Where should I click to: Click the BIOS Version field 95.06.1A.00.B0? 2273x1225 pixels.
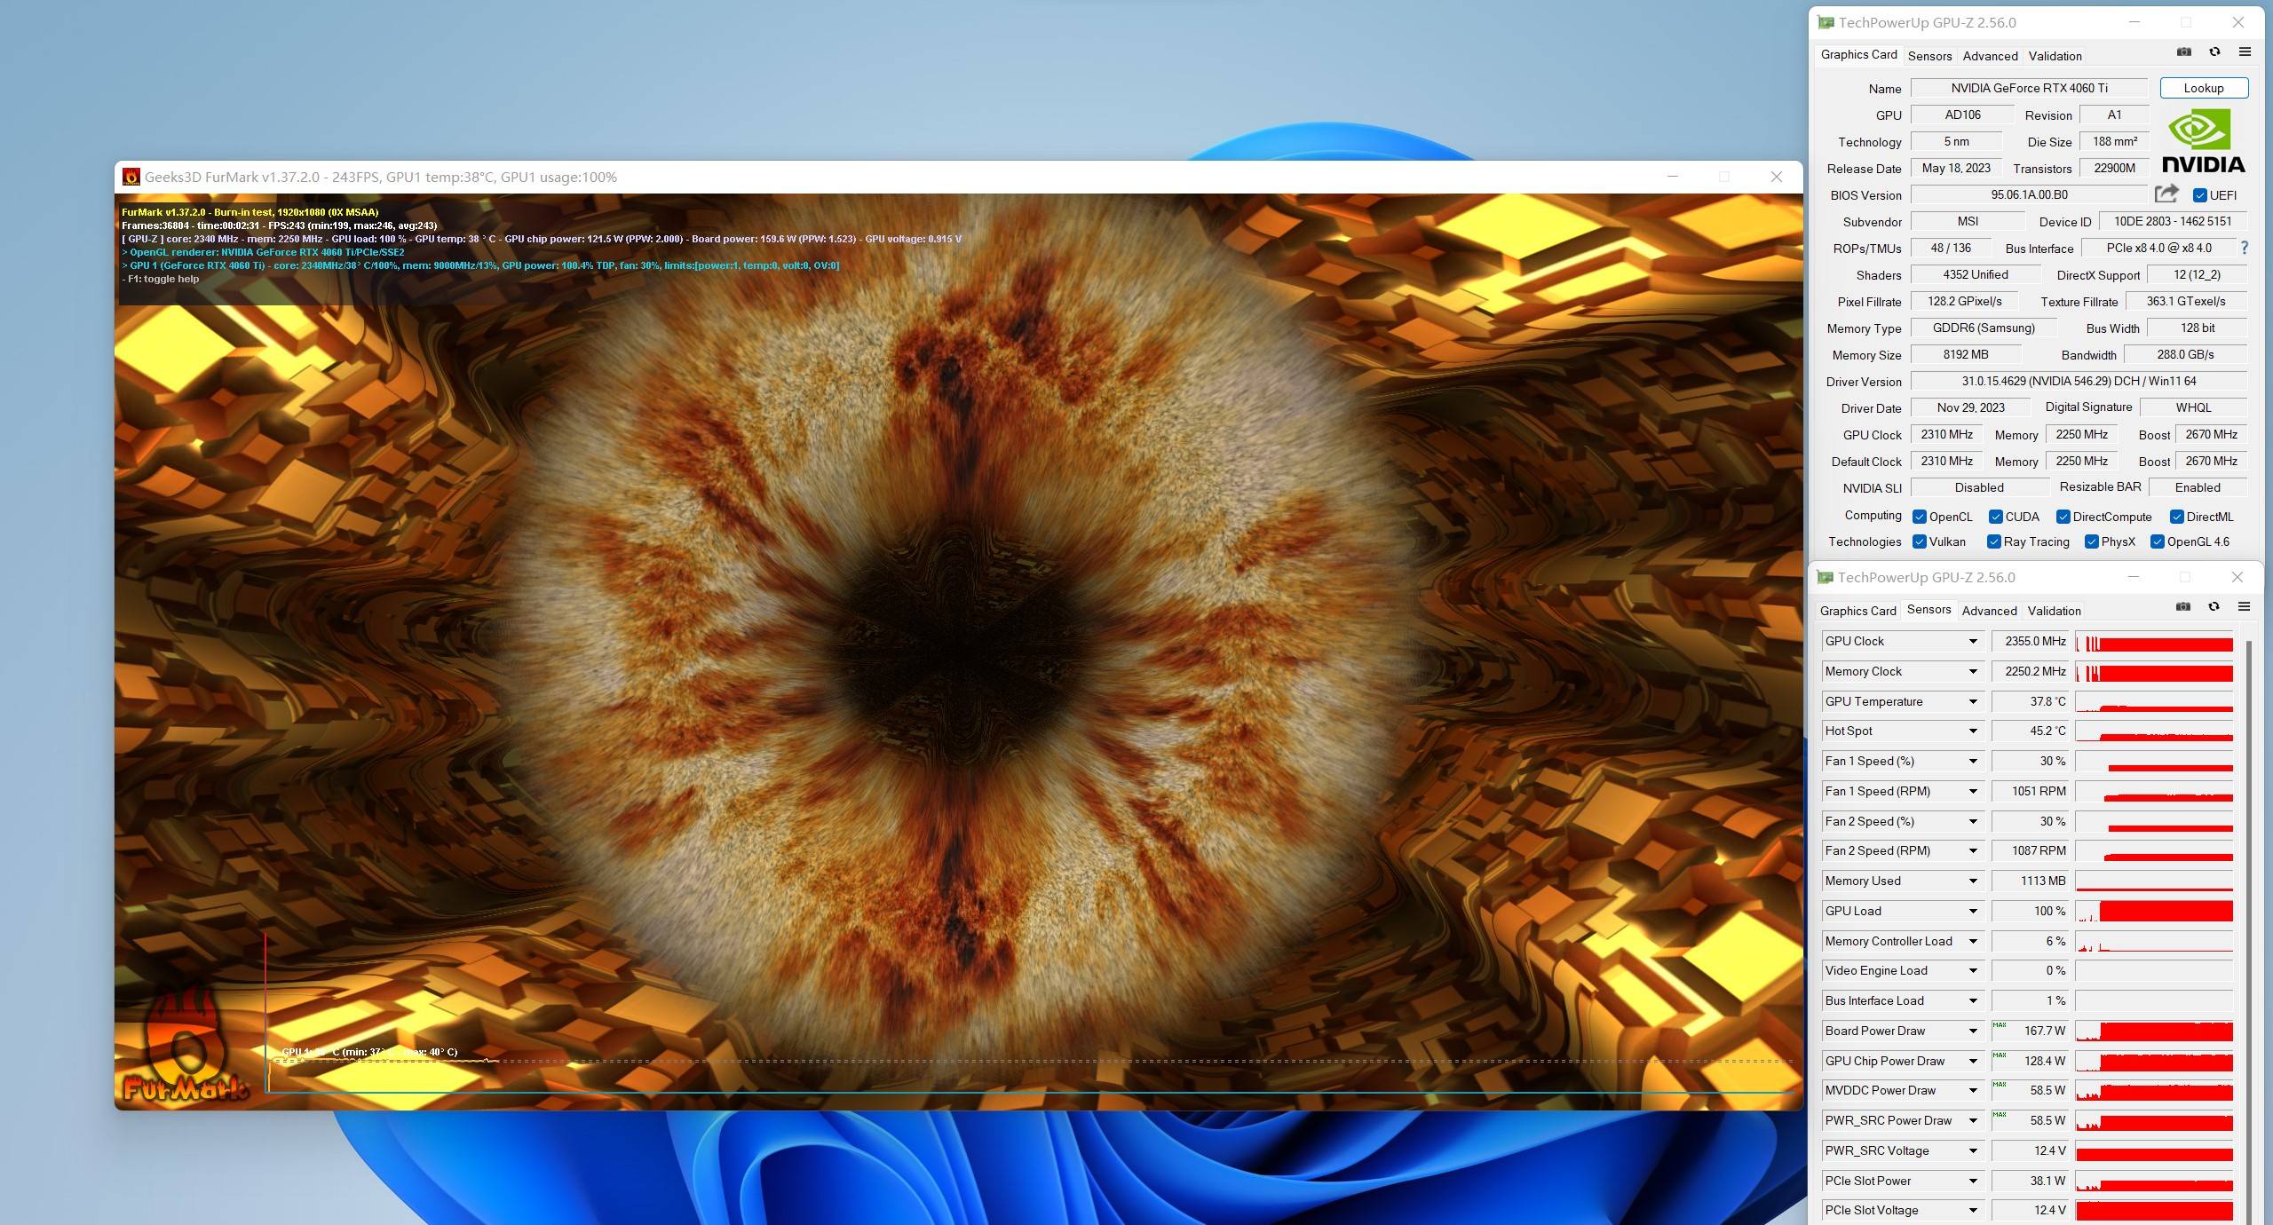tap(2029, 194)
